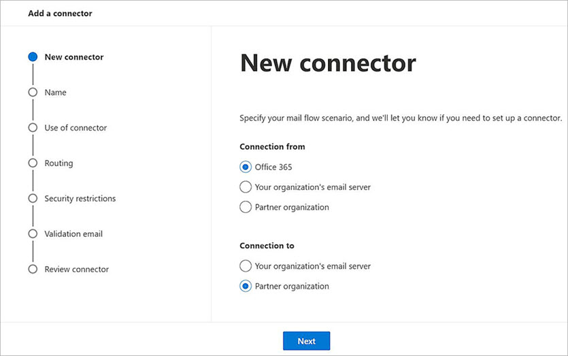The image size is (568, 356).
Task: Click the Name step circle indicator
Action: tap(32, 93)
